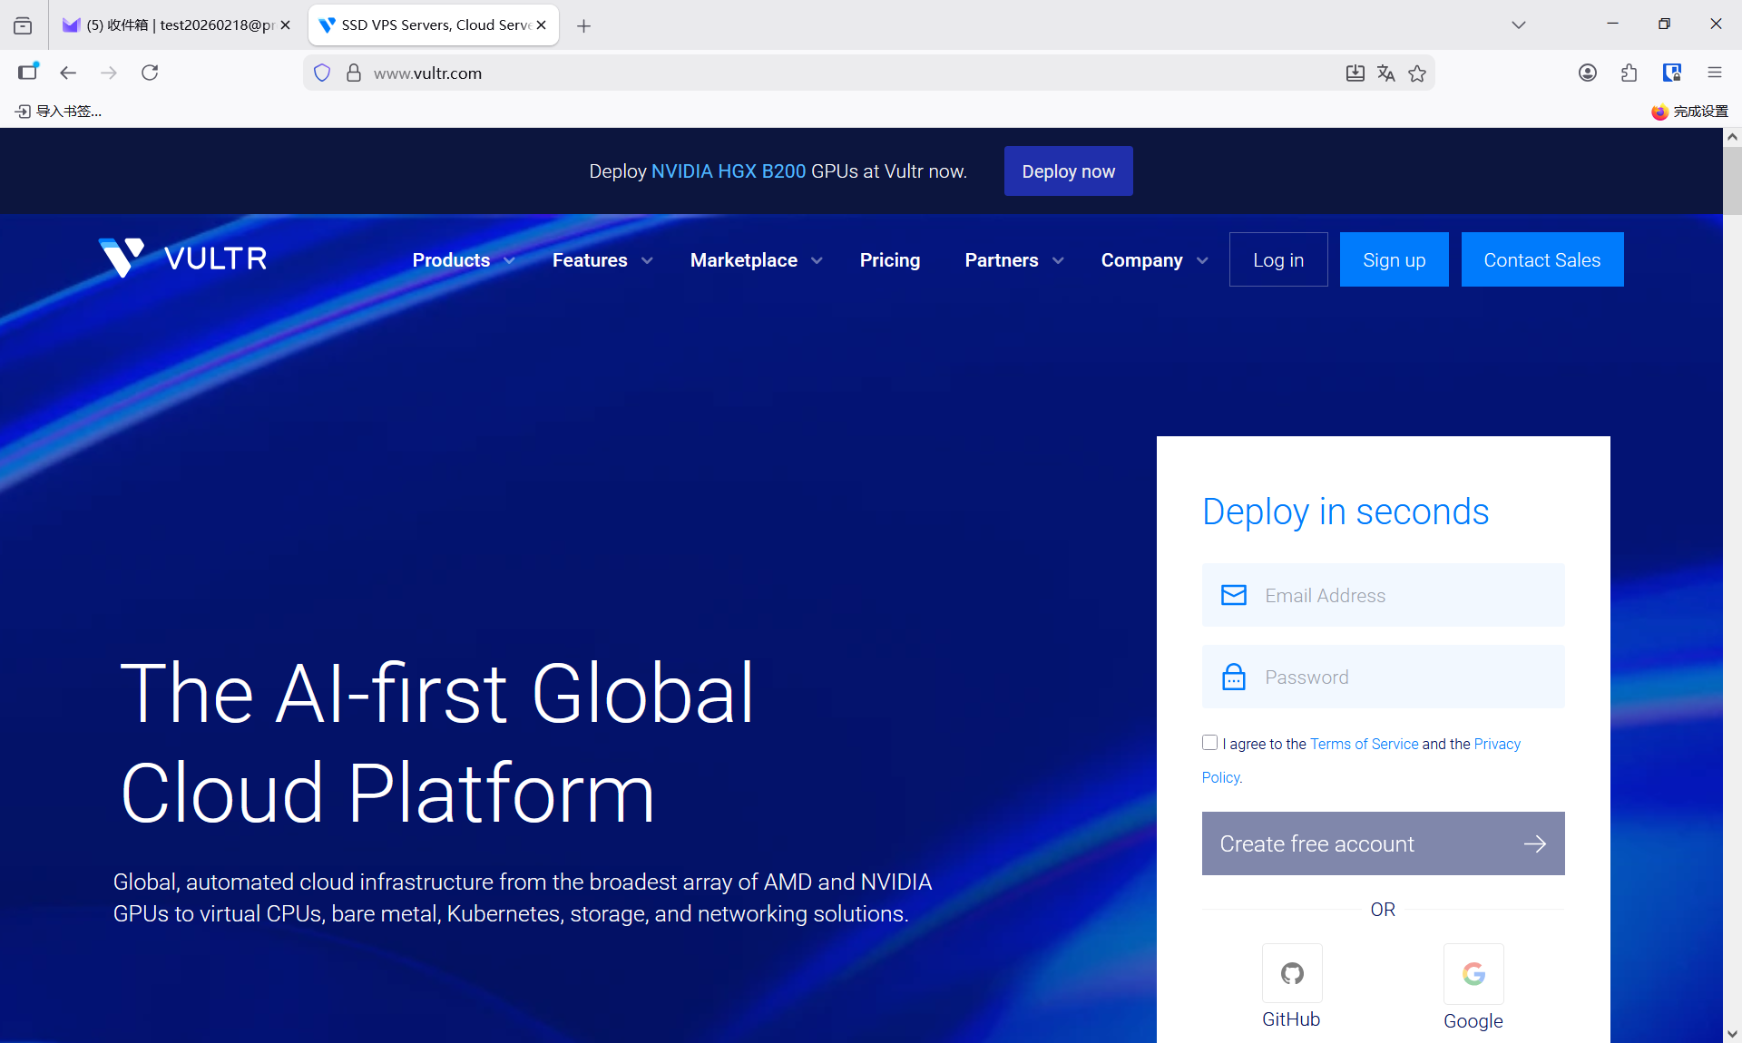Sign up with the Google icon

coord(1473,973)
